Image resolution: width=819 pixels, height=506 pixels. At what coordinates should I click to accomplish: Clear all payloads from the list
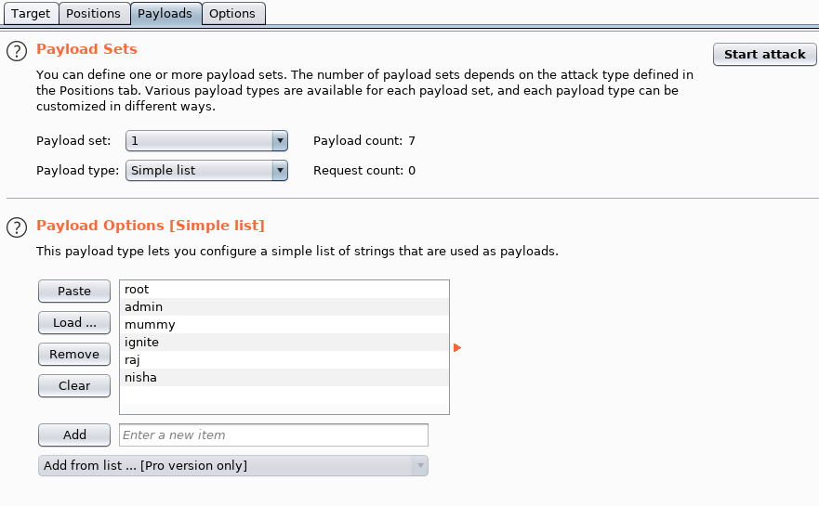pyautogui.click(x=74, y=386)
